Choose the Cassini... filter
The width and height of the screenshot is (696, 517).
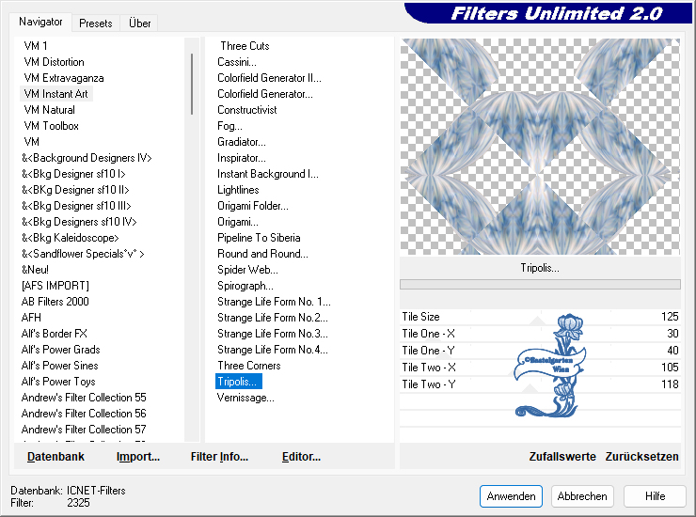tap(237, 62)
